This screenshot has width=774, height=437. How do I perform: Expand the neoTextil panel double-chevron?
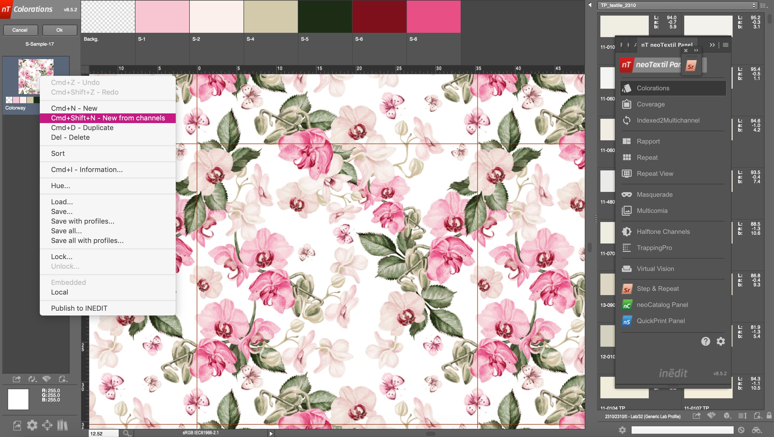712,45
